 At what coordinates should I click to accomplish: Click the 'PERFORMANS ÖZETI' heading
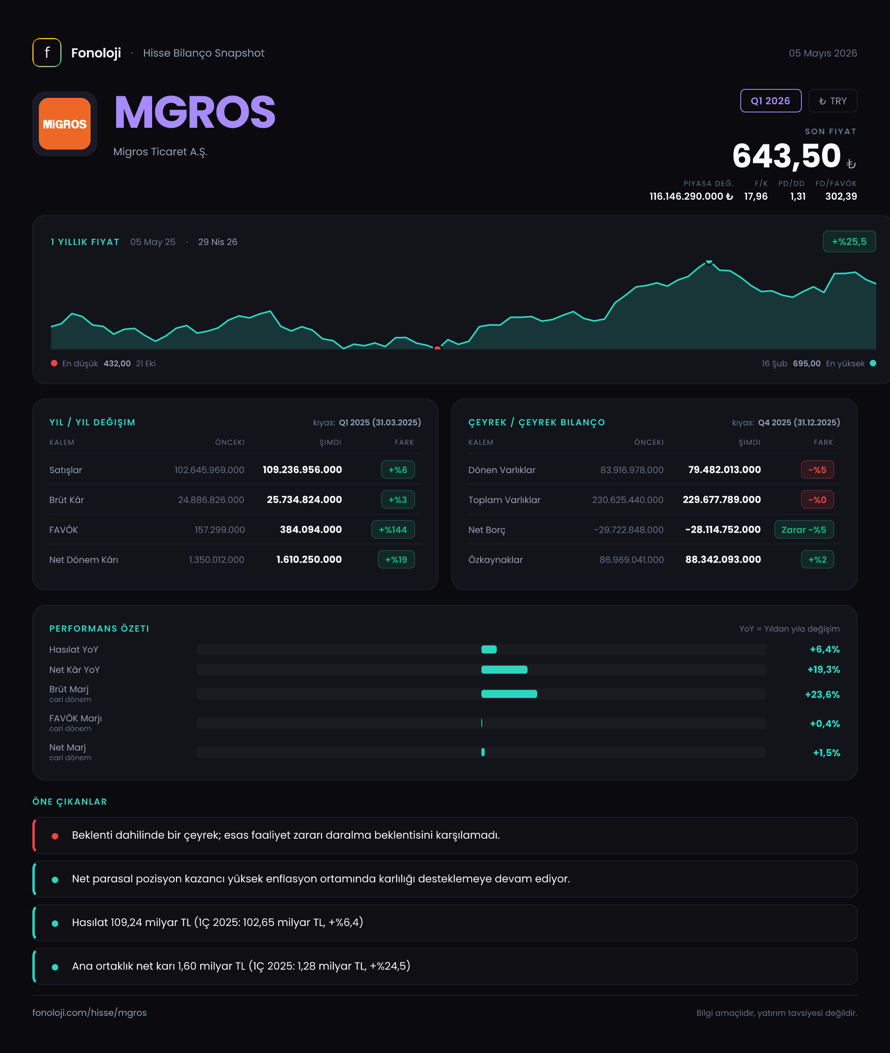point(99,628)
